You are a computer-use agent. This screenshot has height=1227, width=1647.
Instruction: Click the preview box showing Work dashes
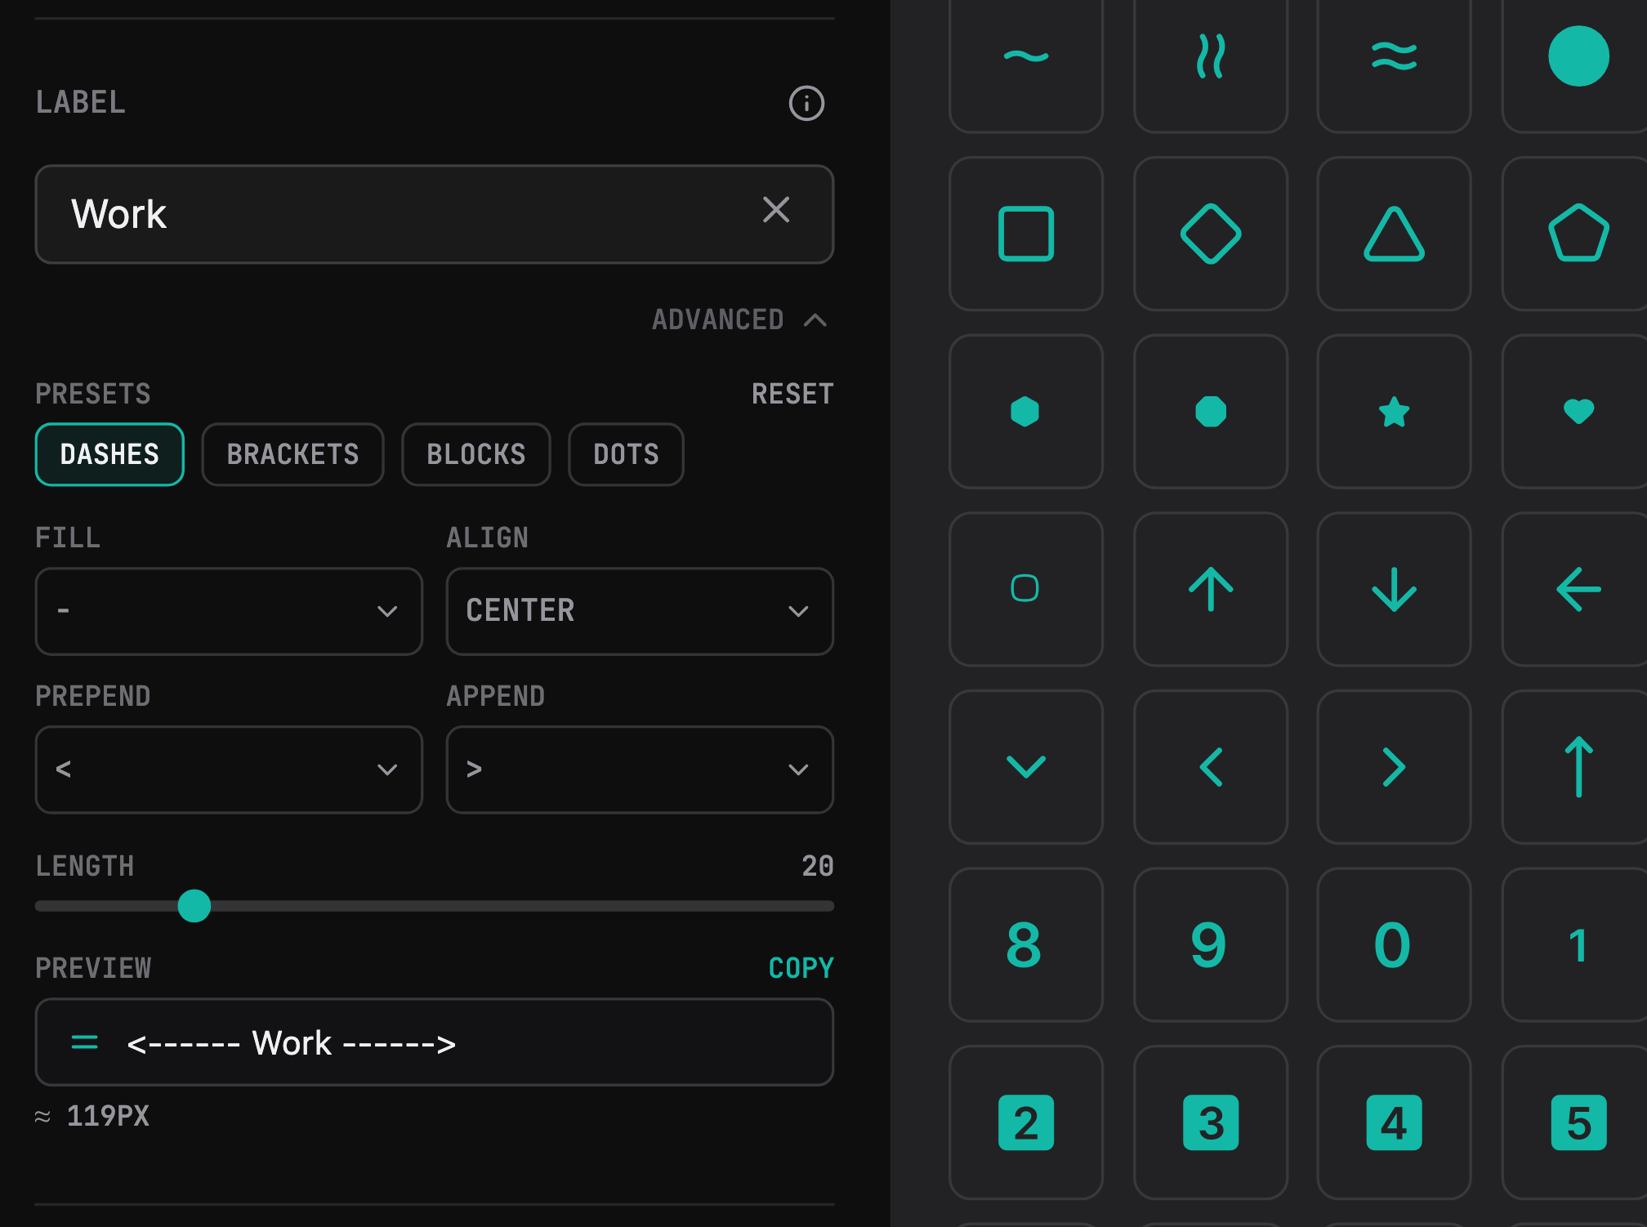point(434,1042)
